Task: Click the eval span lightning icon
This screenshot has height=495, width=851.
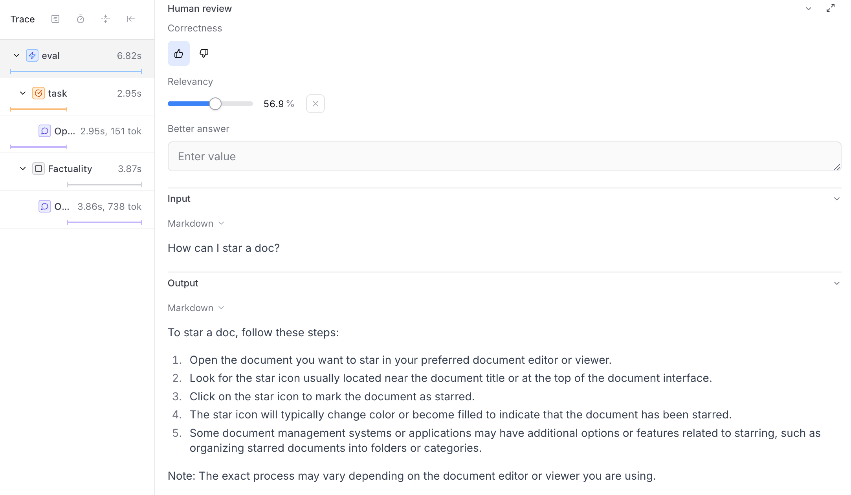Action: pos(32,55)
